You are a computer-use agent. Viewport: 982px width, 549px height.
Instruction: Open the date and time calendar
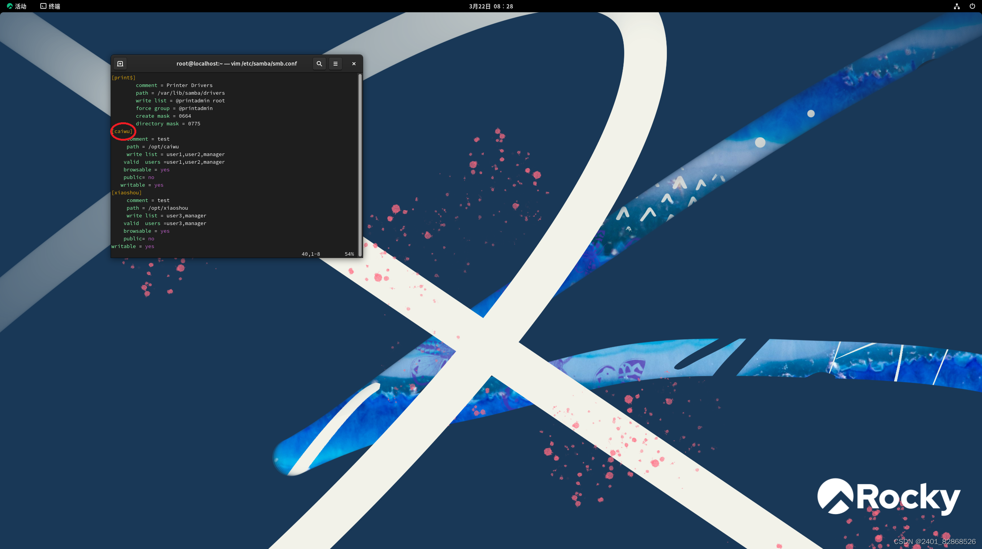[491, 6]
